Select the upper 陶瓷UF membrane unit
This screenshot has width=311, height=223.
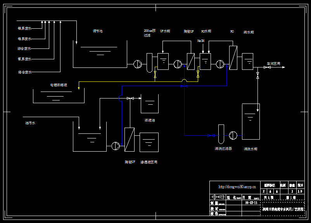[x=191, y=61]
